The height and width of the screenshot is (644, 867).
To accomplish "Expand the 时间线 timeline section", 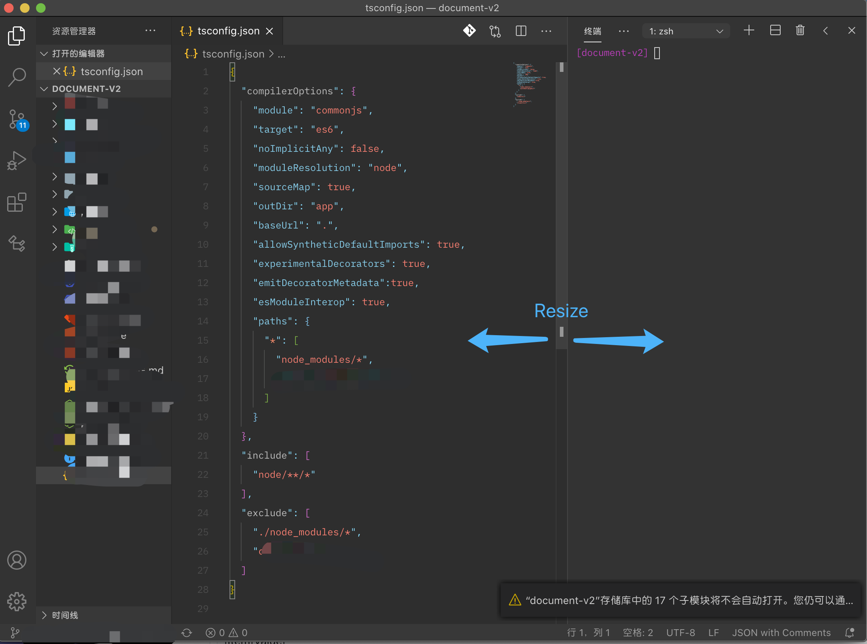I will point(104,615).
